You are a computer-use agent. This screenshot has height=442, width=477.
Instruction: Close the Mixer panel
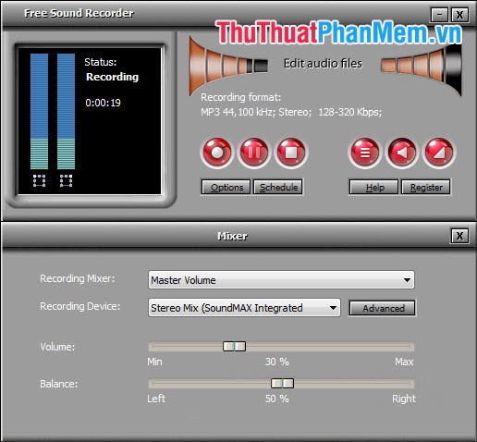tap(459, 236)
